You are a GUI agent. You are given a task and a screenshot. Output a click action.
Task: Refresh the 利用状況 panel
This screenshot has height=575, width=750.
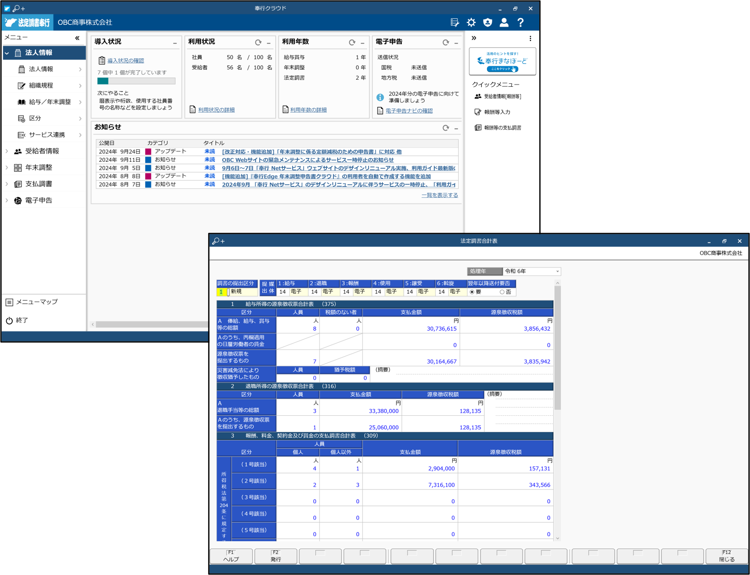coord(258,43)
